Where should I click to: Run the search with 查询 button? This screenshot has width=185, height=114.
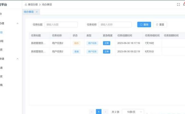click(144, 25)
